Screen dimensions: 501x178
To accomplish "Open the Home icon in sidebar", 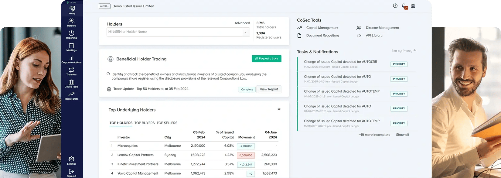I will pyautogui.click(x=72, y=10).
